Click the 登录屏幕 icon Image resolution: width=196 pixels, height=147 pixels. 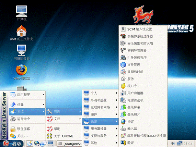pos(123,107)
